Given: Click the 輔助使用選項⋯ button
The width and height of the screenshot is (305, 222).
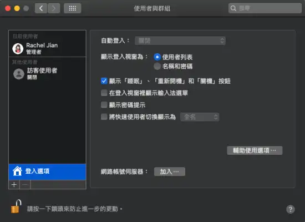Looking at the screenshot, I should [255, 150].
